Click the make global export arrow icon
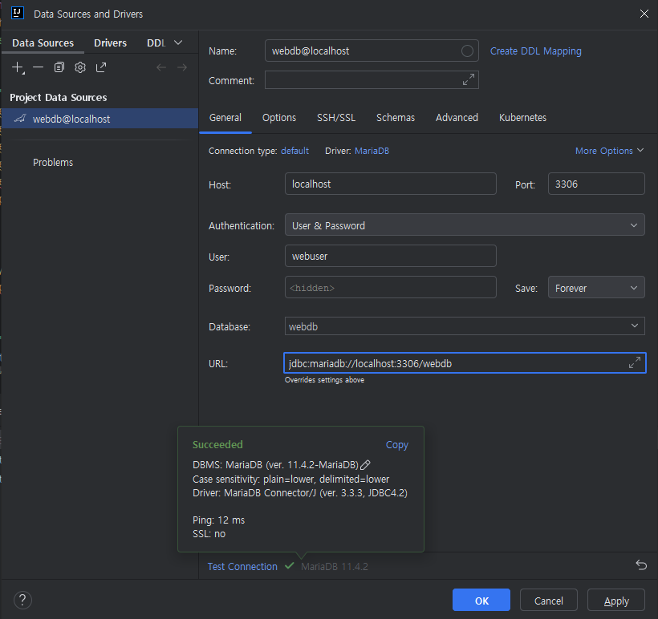Image resolution: width=658 pixels, height=619 pixels. coord(101,67)
